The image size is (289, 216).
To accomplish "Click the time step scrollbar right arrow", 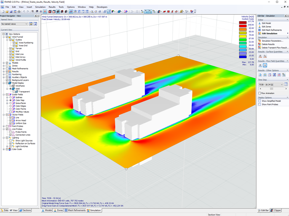I will click(286, 89).
